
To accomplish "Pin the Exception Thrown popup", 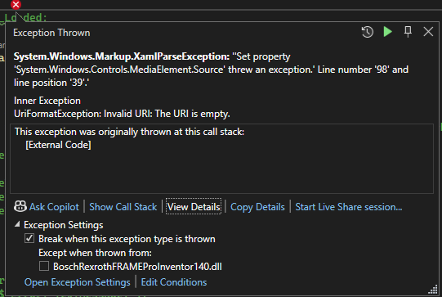I will [x=408, y=32].
